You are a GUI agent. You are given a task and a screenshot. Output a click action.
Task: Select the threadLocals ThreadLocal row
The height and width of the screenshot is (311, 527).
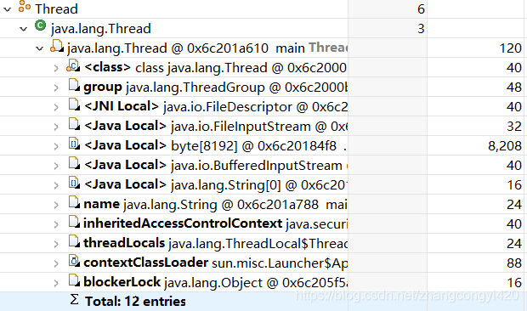pos(263,243)
